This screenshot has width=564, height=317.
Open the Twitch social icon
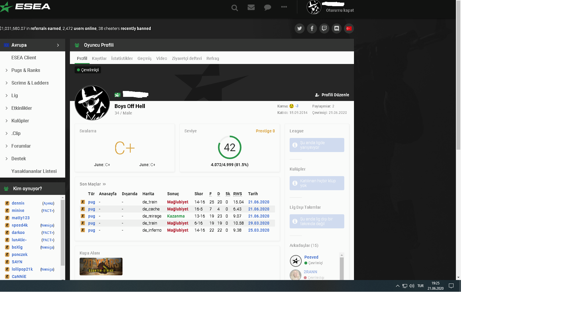[x=324, y=28]
